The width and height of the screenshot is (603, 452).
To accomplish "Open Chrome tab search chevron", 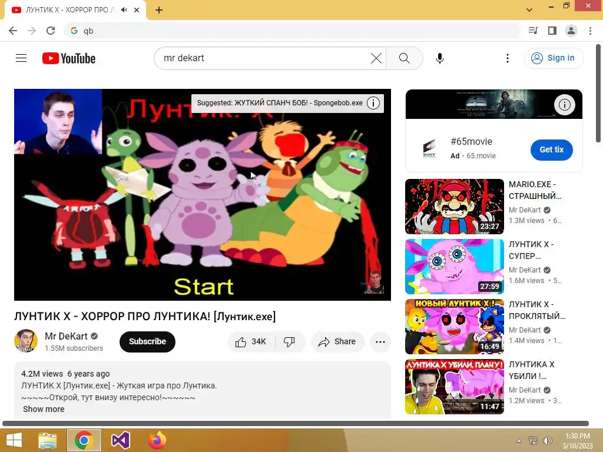I will (529, 10).
